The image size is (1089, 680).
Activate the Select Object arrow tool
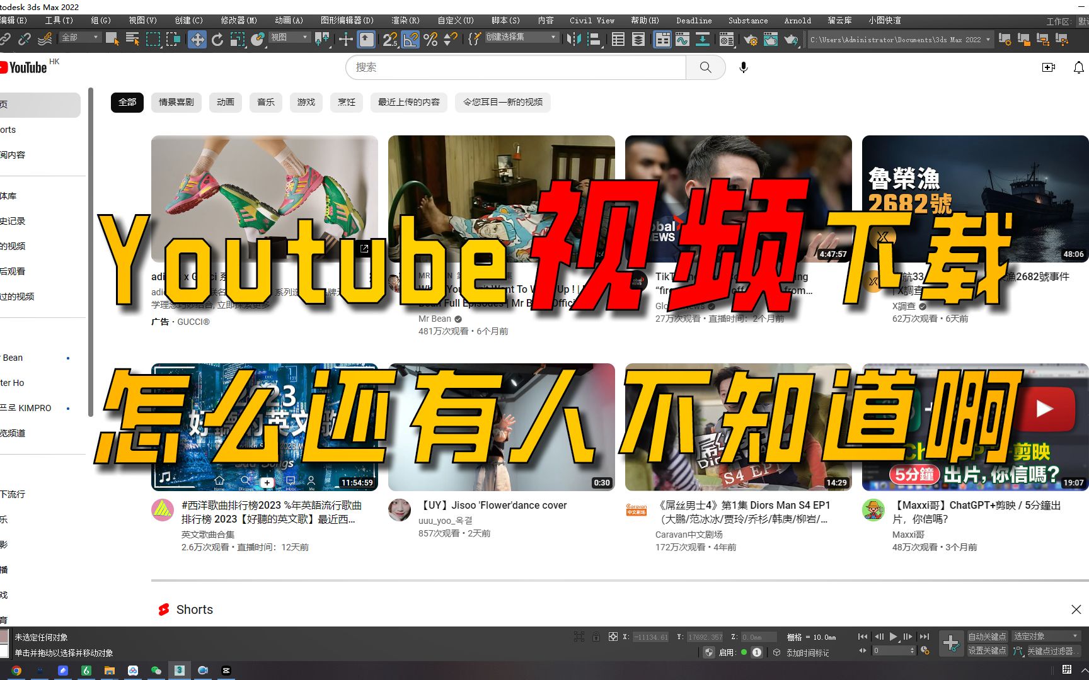(x=113, y=39)
